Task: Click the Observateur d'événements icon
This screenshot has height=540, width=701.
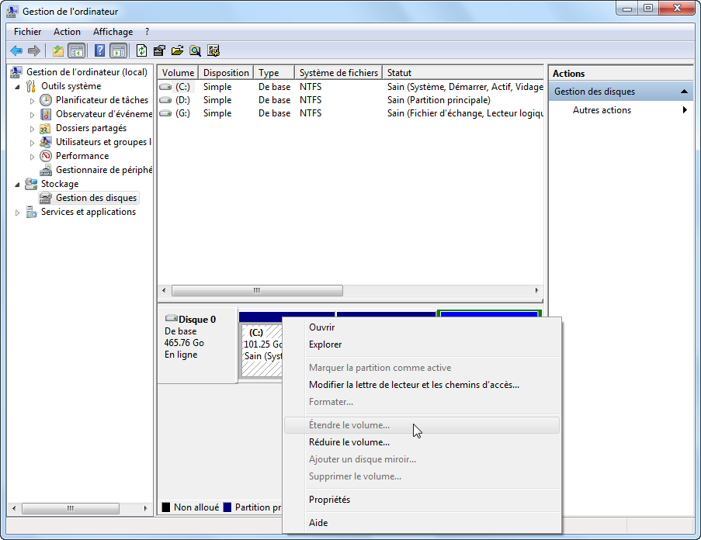Action: (x=46, y=114)
